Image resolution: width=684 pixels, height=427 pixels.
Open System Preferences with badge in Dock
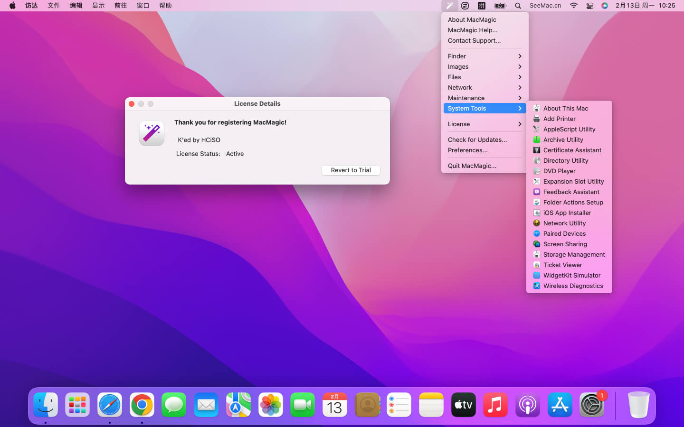point(592,405)
